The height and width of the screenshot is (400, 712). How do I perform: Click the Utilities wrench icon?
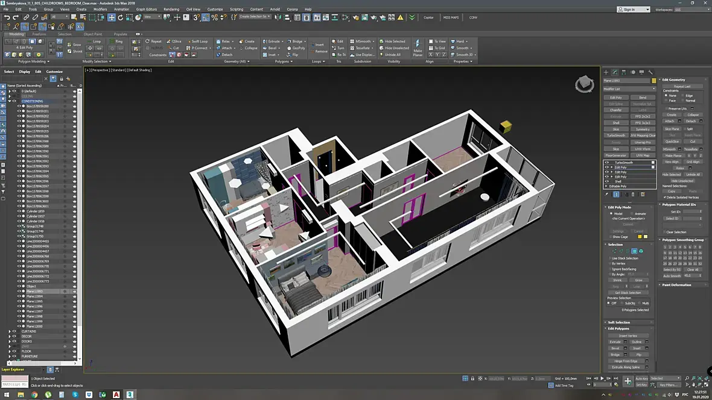point(650,72)
